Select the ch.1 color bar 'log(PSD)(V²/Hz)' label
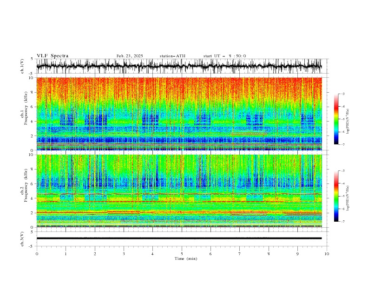The height and width of the screenshot is (285, 368). click(x=348, y=122)
